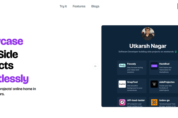Click the purple button at top right
This screenshot has height=118, width=178.
(x=178, y=6)
